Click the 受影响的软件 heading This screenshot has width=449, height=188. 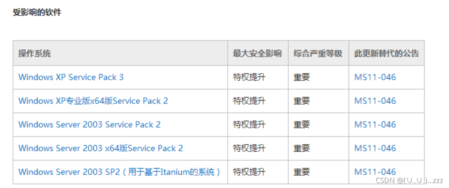pos(37,13)
